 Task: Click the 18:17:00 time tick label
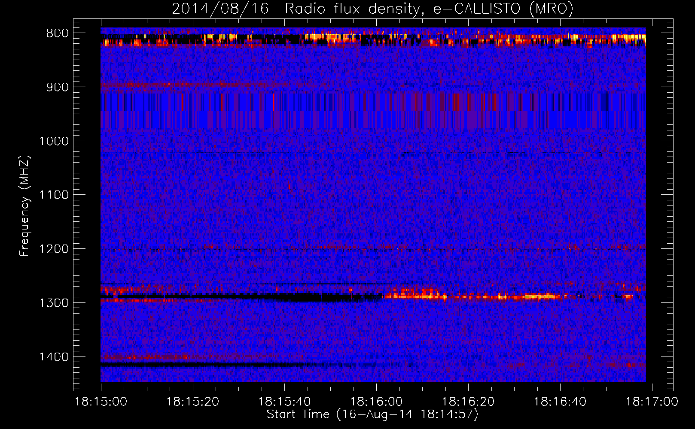coord(652,402)
